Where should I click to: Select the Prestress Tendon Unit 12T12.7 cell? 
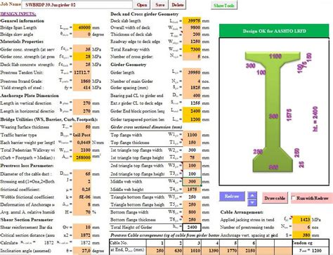tap(81, 72)
